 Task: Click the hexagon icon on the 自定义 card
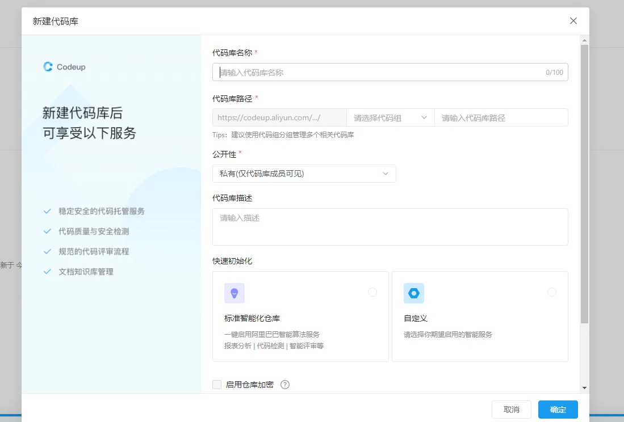[x=414, y=293]
